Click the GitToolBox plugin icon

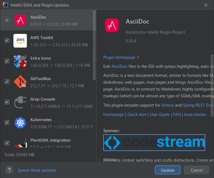coord(20,82)
